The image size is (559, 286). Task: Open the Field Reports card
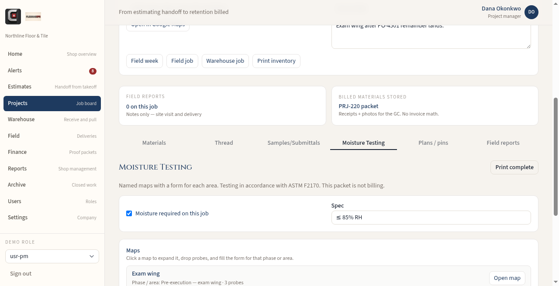point(222,106)
